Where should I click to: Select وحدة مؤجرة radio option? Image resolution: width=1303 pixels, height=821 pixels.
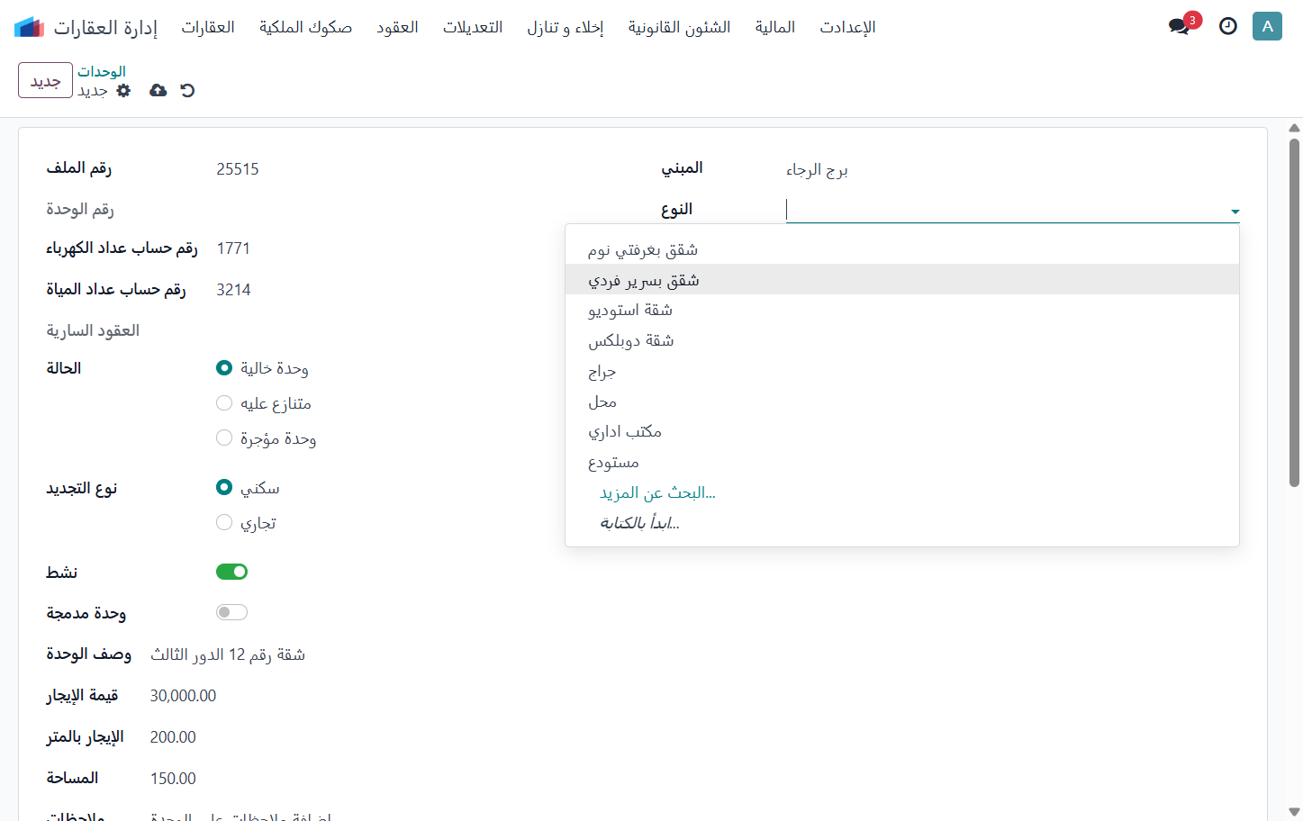tap(224, 438)
